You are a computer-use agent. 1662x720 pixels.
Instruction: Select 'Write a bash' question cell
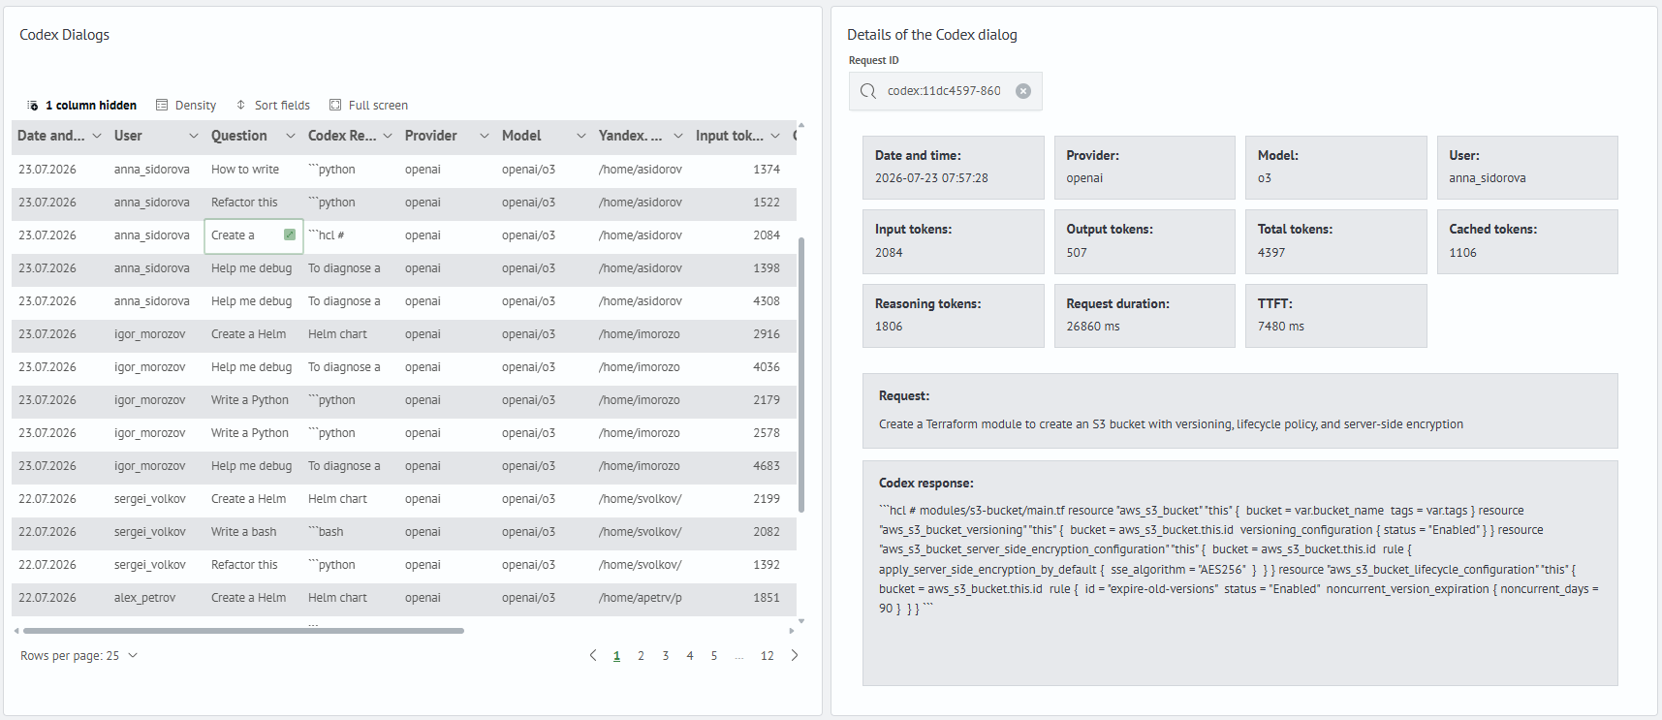coord(254,532)
